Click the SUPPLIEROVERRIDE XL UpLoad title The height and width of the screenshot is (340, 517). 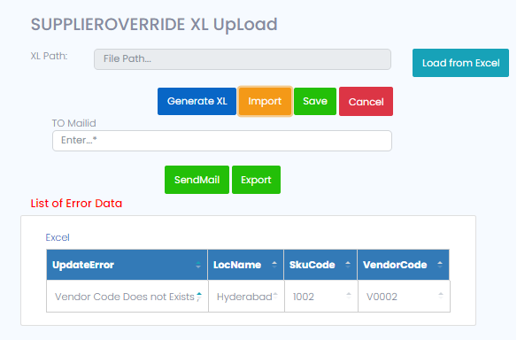coord(154,25)
